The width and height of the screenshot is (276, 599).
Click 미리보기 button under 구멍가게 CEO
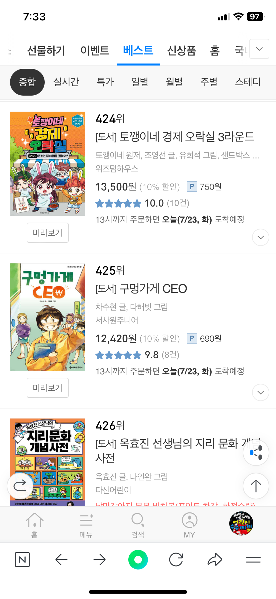[48, 388]
